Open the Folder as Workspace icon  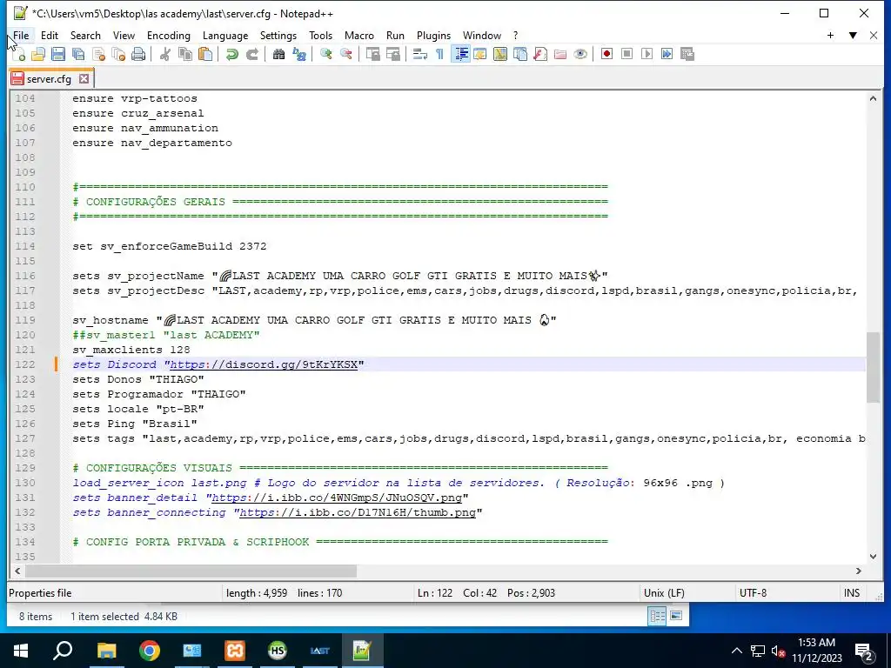tap(560, 54)
